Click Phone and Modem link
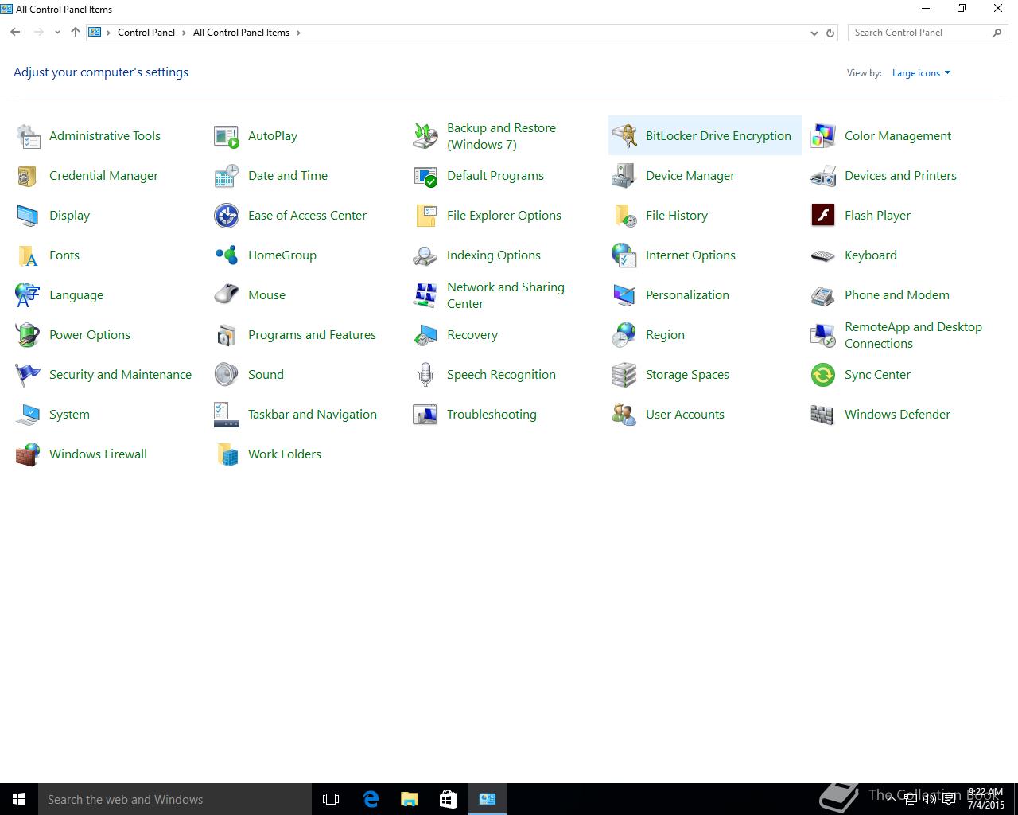Image resolution: width=1018 pixels, height=815 pixels. (897, 295)
